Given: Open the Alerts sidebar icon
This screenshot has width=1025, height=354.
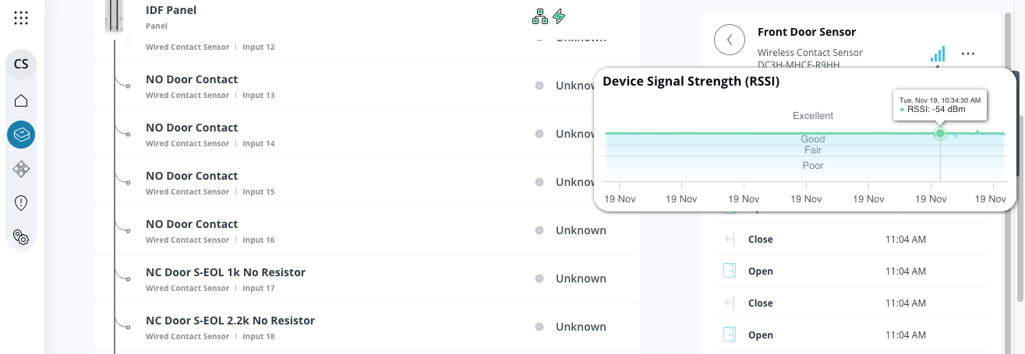Looking at the screenshot, I should point(21,203).
